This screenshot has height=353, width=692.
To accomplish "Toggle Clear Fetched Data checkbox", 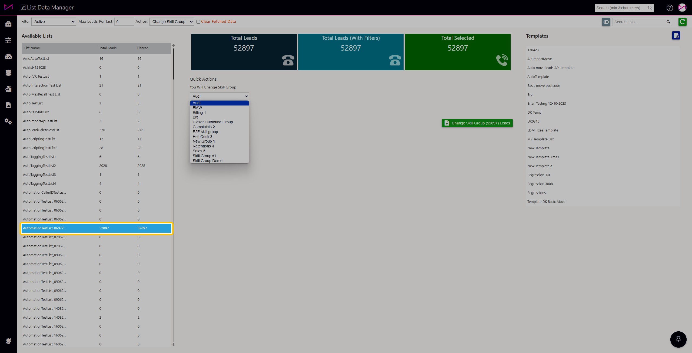I will (198, 22).
